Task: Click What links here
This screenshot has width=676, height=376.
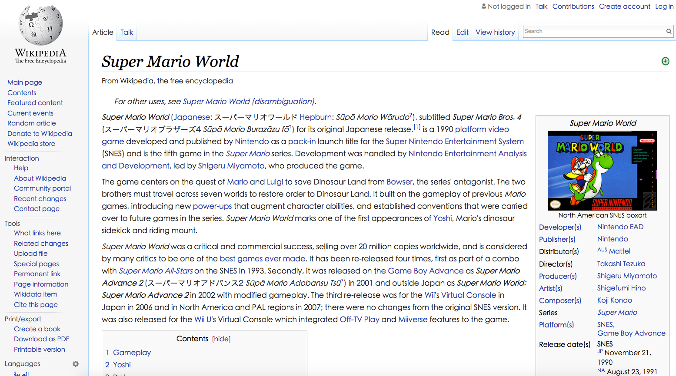Action: coord(37,233)
